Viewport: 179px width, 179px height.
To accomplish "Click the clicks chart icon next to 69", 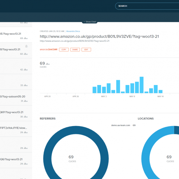I will [48, 64].
